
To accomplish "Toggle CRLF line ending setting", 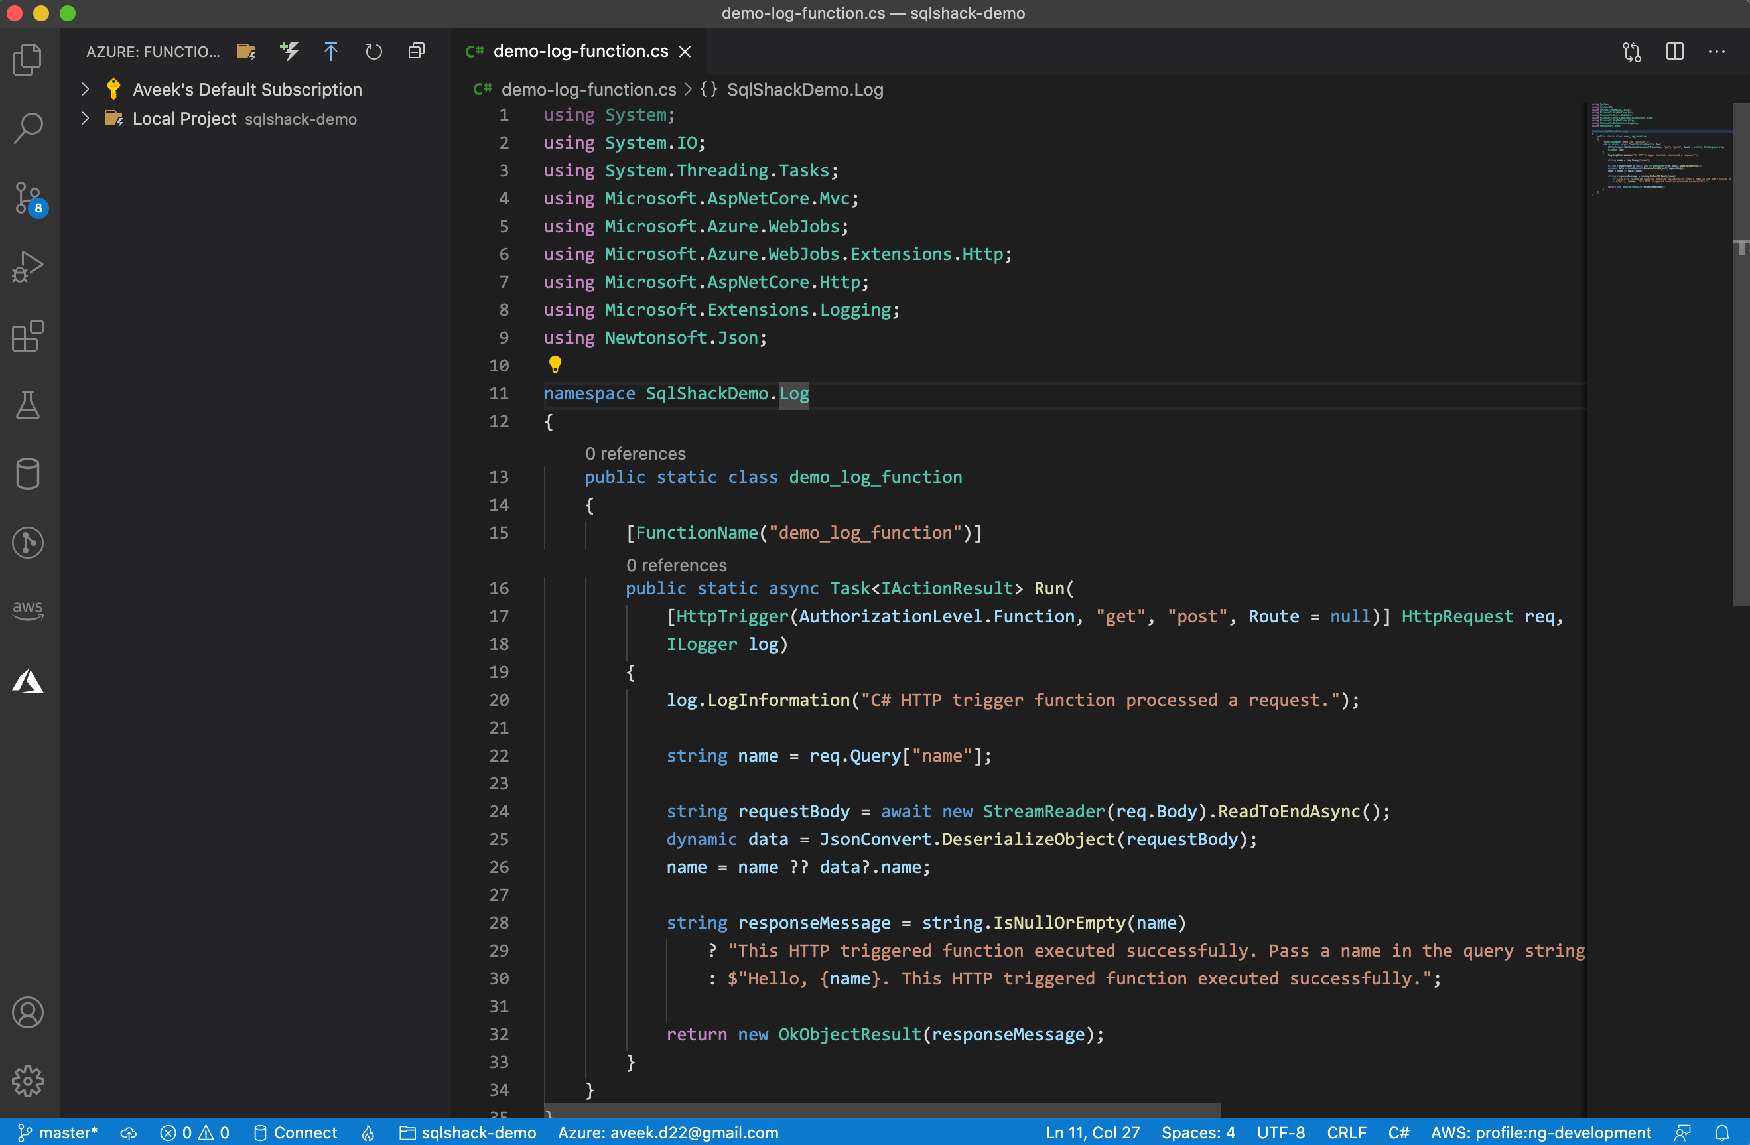I will click(1345, 1132).
